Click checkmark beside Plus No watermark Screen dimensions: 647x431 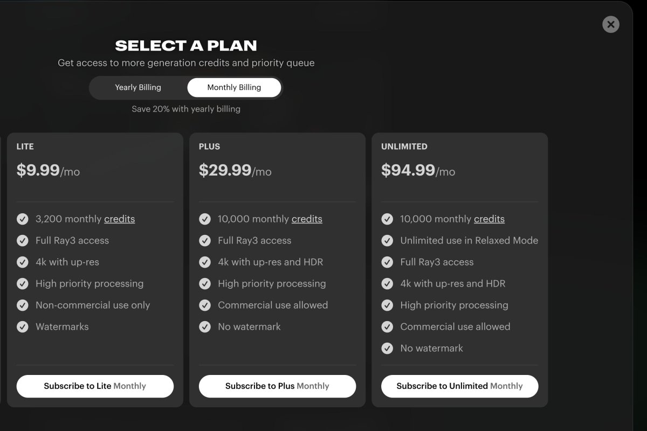[x=205, y=327]
